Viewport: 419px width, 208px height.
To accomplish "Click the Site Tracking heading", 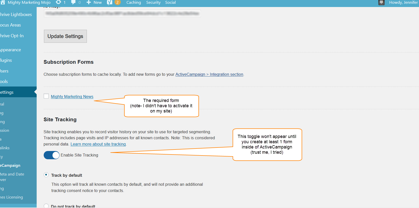I will 60,119.
